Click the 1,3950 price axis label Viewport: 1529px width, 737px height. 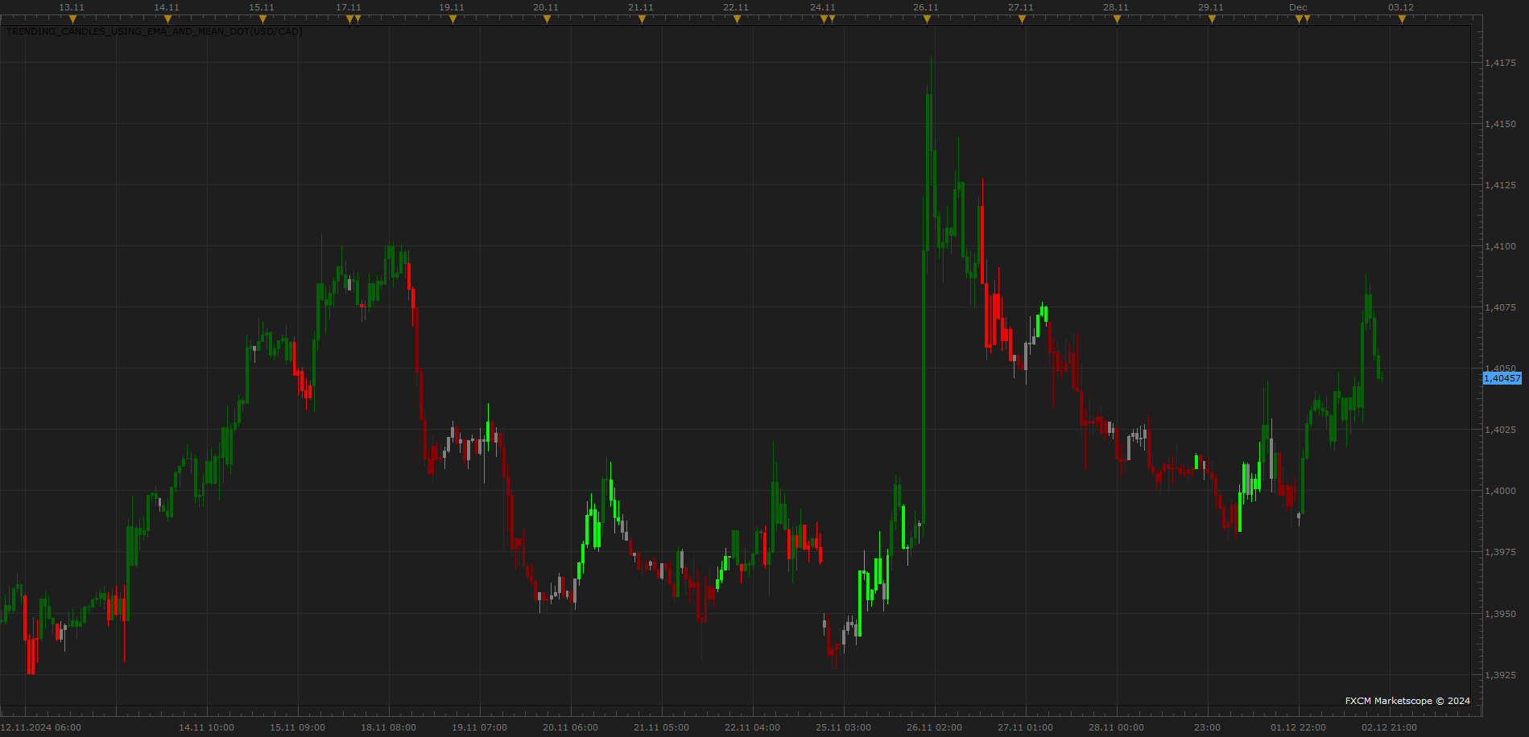pyautogui.click(x=1500, y=614)
